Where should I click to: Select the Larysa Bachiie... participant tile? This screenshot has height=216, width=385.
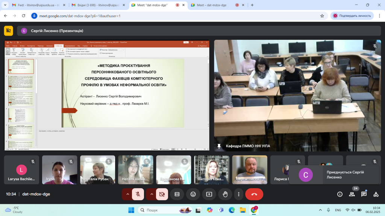21,170
